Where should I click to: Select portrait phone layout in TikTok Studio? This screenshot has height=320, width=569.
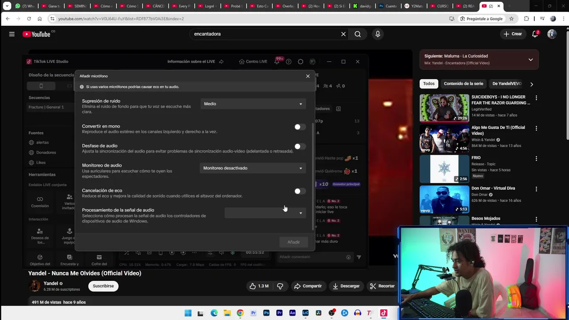click(x=41, y=86)
